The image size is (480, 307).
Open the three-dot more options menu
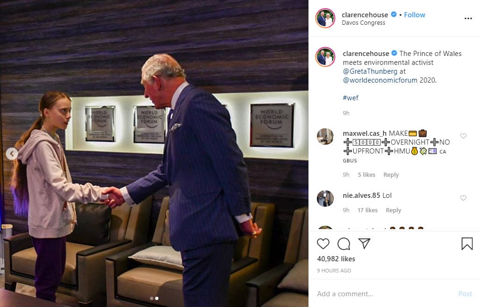[x=468, y=19]
